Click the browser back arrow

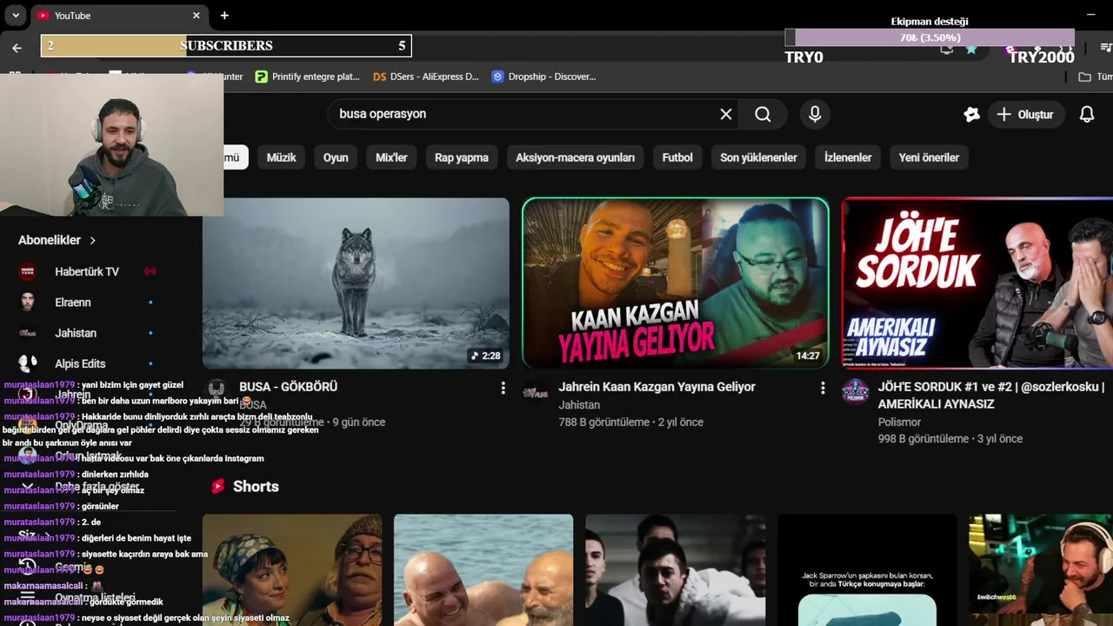tap(17, 47)
